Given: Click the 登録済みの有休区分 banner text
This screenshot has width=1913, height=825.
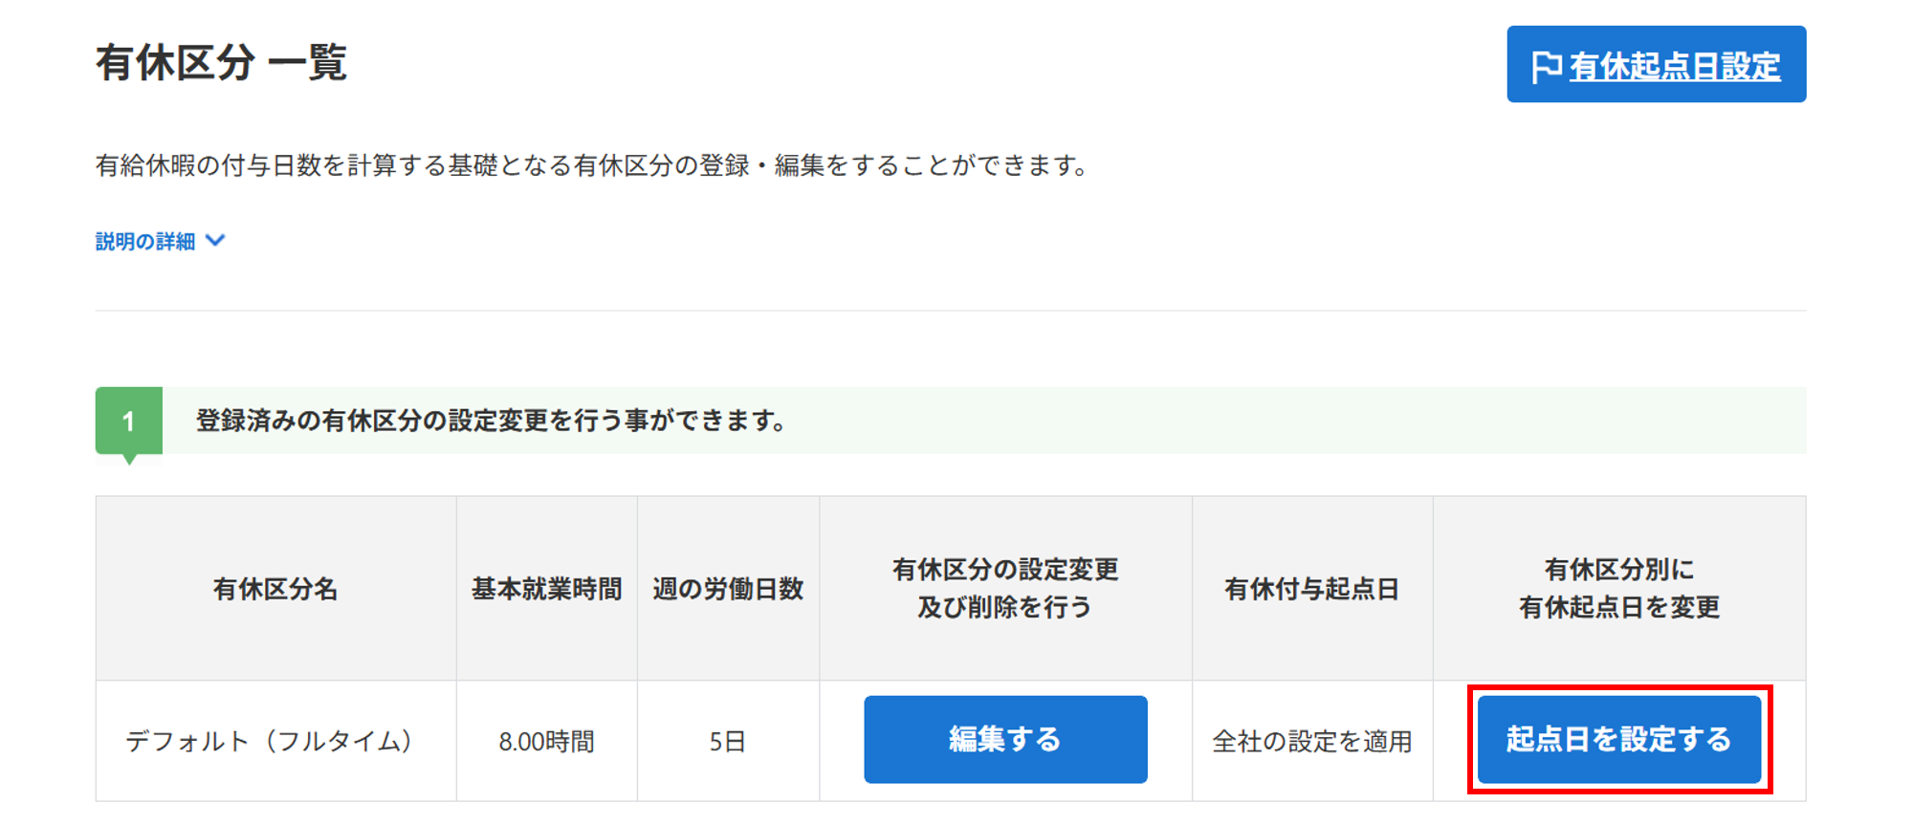Looking at the screenshot, I should click(492, 421).
